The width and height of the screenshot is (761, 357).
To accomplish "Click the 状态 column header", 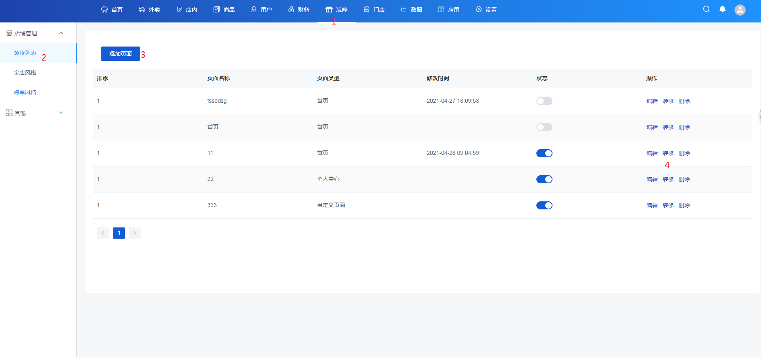I will pos(542,78).
